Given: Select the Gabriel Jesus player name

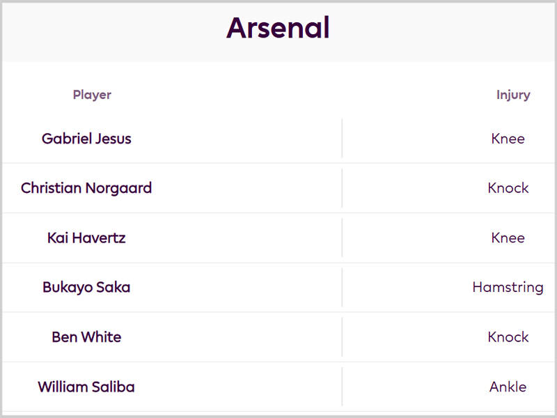Looking at the screenshot, I should point(86,139).
